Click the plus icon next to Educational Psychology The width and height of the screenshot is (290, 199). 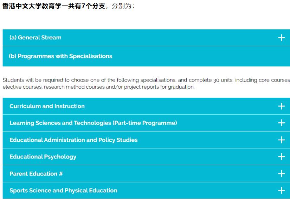(x=281, y=157)
